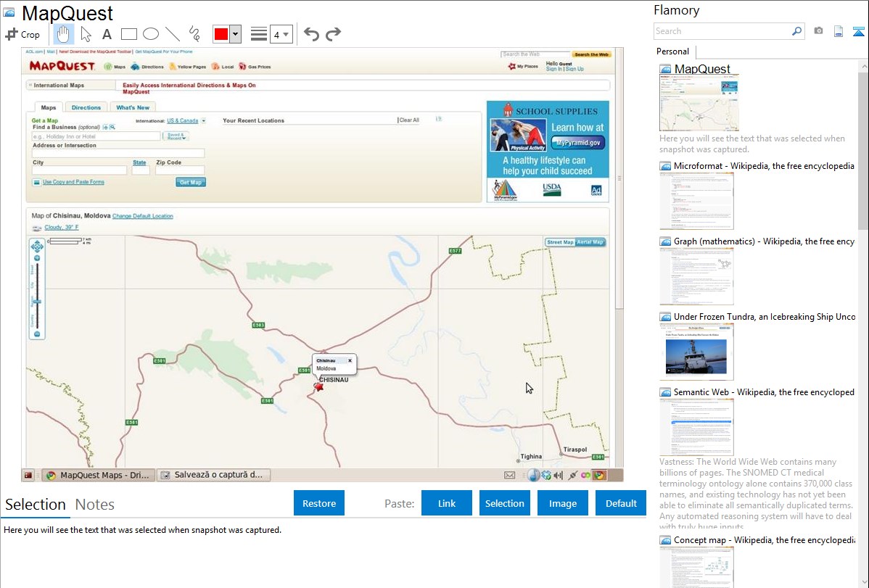869x588 pixels.
Task: Open the Personal tab
Action: (x=673, y=51)
